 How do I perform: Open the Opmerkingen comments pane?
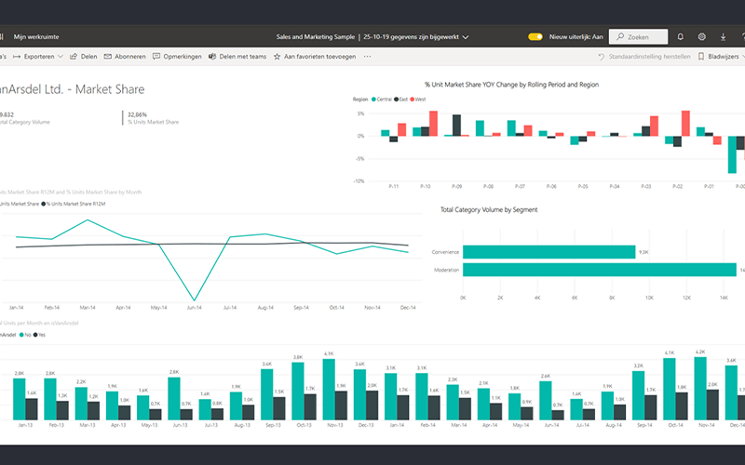(177, 56)
